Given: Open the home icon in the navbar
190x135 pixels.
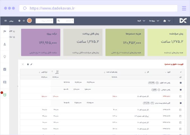Looking at the screenshot, I should (x=164, y=21).
